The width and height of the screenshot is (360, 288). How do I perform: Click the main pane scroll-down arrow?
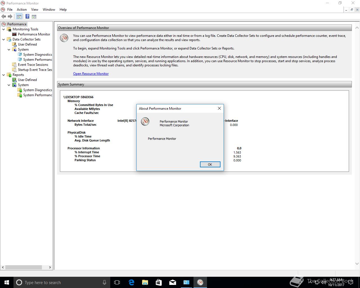click(357, 264)
